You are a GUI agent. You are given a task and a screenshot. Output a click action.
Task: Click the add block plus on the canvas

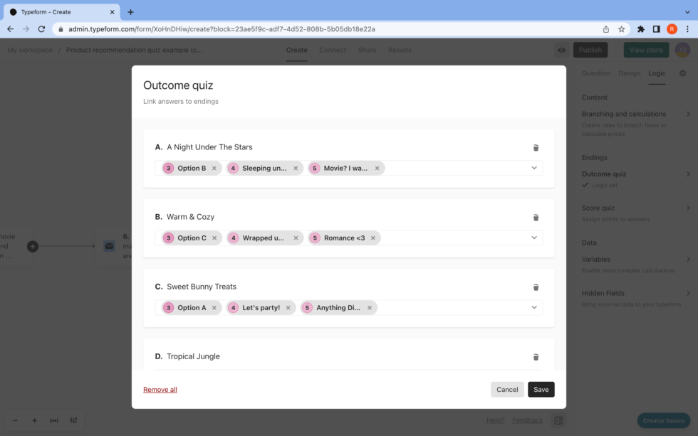(32, 246)
